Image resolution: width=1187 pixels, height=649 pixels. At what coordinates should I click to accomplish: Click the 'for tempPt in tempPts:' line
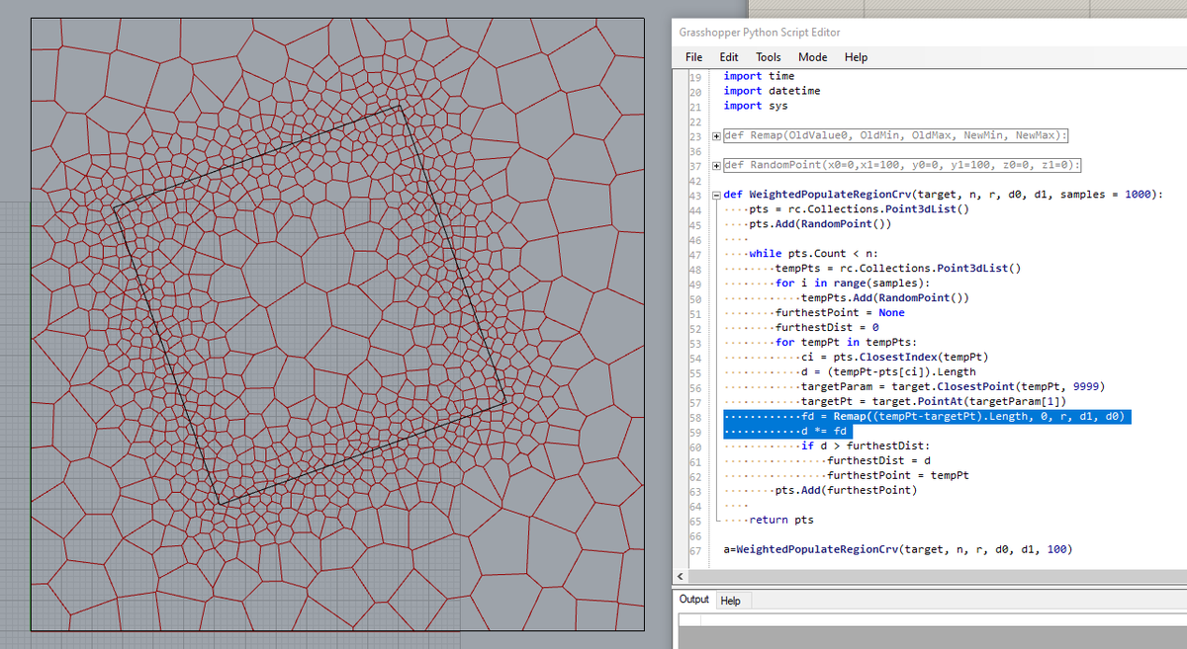tap(847, 343)
